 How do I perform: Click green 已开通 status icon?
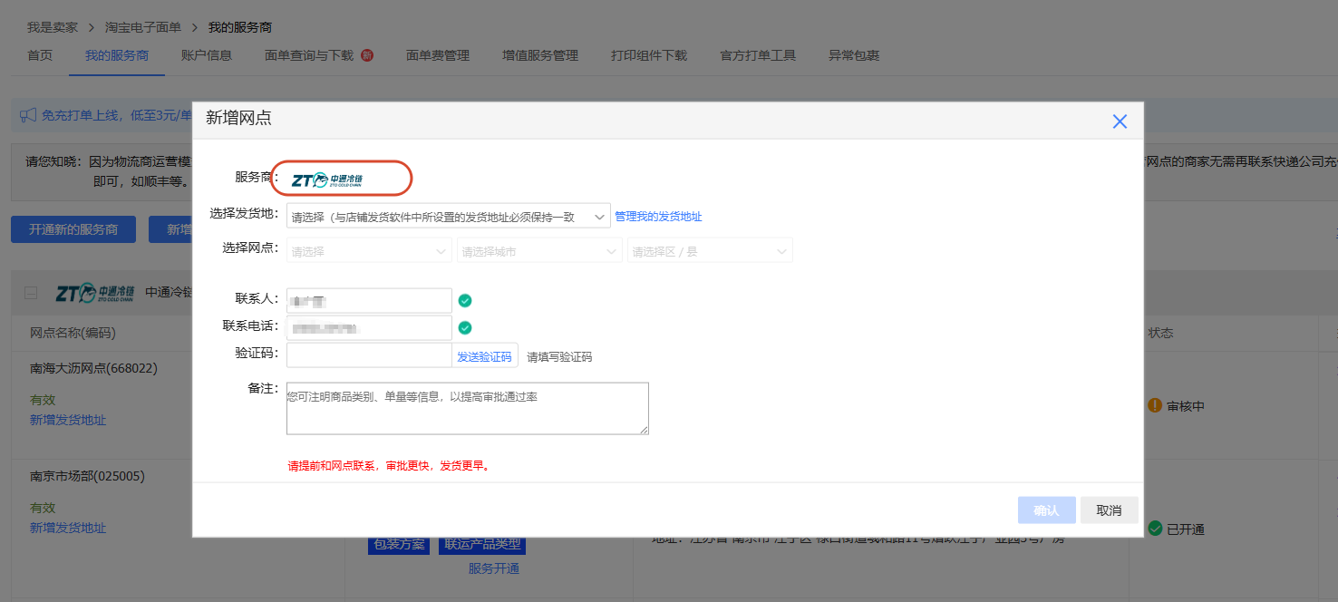(x=1155, y=528)
